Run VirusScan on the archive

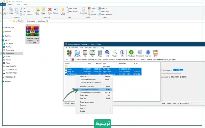(x=131, y=53)
